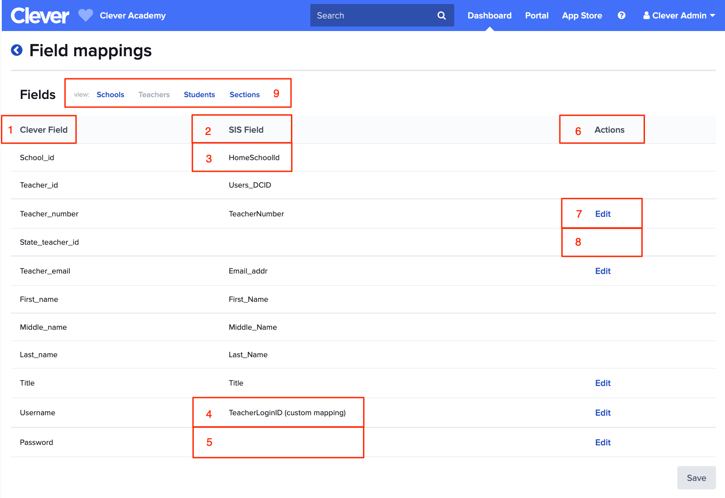This screenshot has width=725, height=498.
Task: Click the heart icon next to Clever logo
Action: point(85,15)
